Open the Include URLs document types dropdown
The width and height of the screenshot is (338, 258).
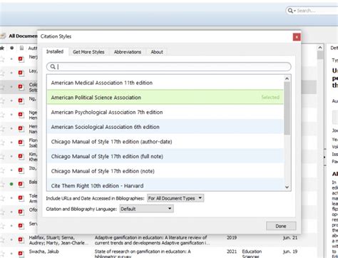click(175, 198)
